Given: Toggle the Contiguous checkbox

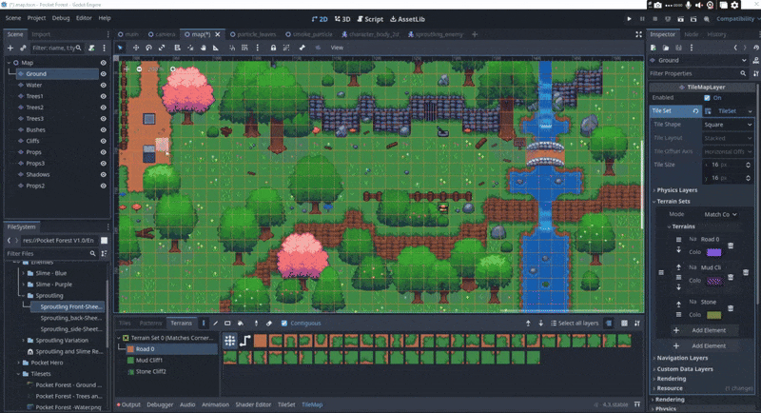Looking at the screenshot, I should 283,323.
